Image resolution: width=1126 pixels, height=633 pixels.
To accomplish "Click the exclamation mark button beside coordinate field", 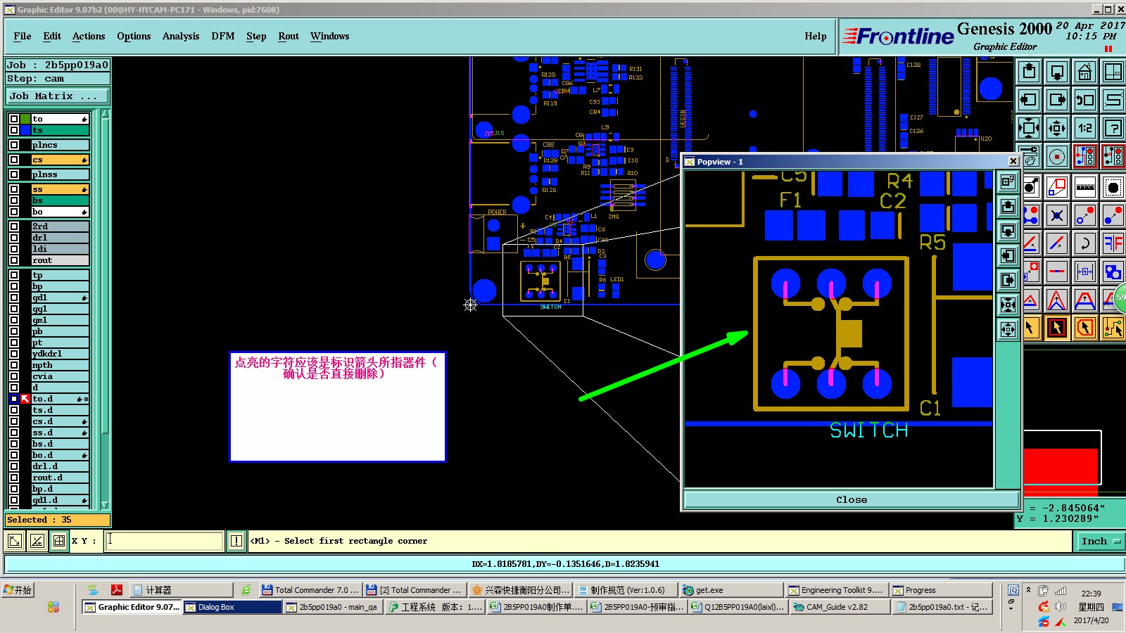I will click(x=236, y=541).
